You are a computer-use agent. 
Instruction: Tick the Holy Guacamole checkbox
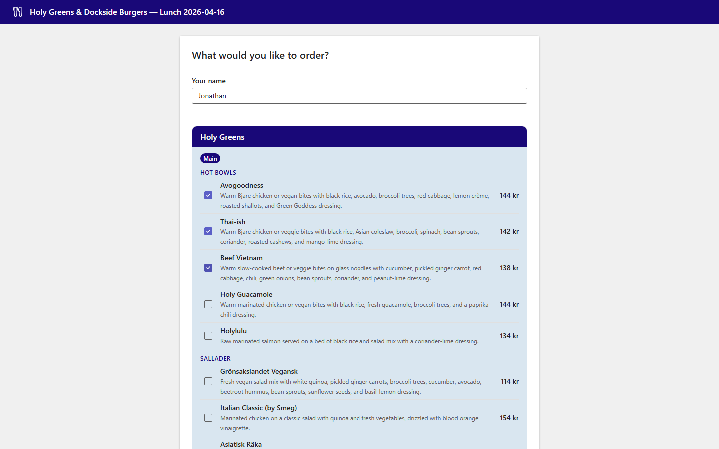point(208,304)
